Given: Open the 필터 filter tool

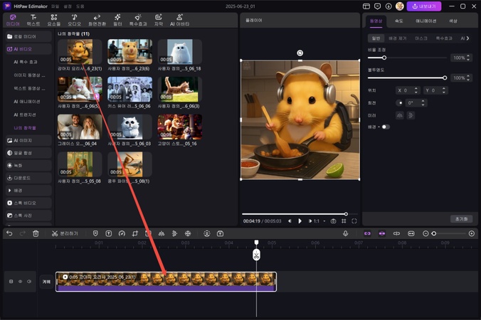Looking at the screenshot, I should pos(117,20).
